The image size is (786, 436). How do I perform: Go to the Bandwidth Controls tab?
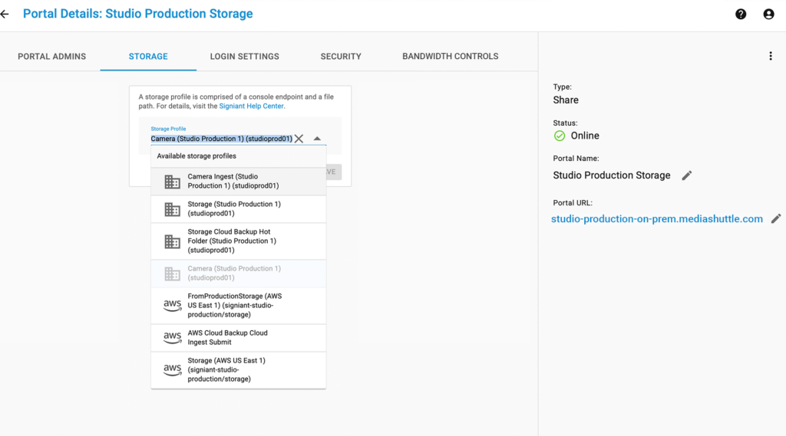(x=451, y=57)
